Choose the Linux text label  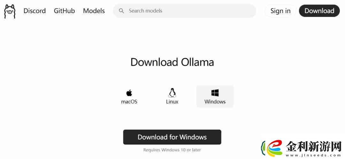click(172, 102)
